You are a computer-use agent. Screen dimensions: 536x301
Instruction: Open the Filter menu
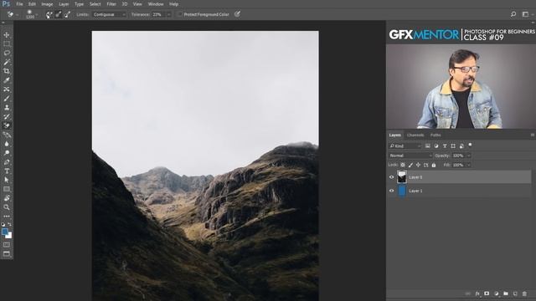point(111,4)
